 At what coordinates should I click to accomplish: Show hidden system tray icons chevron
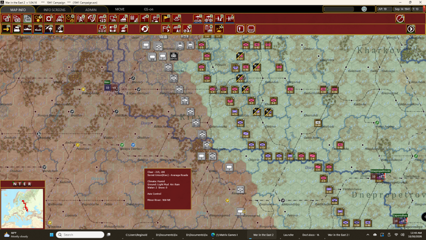(368, 235)
